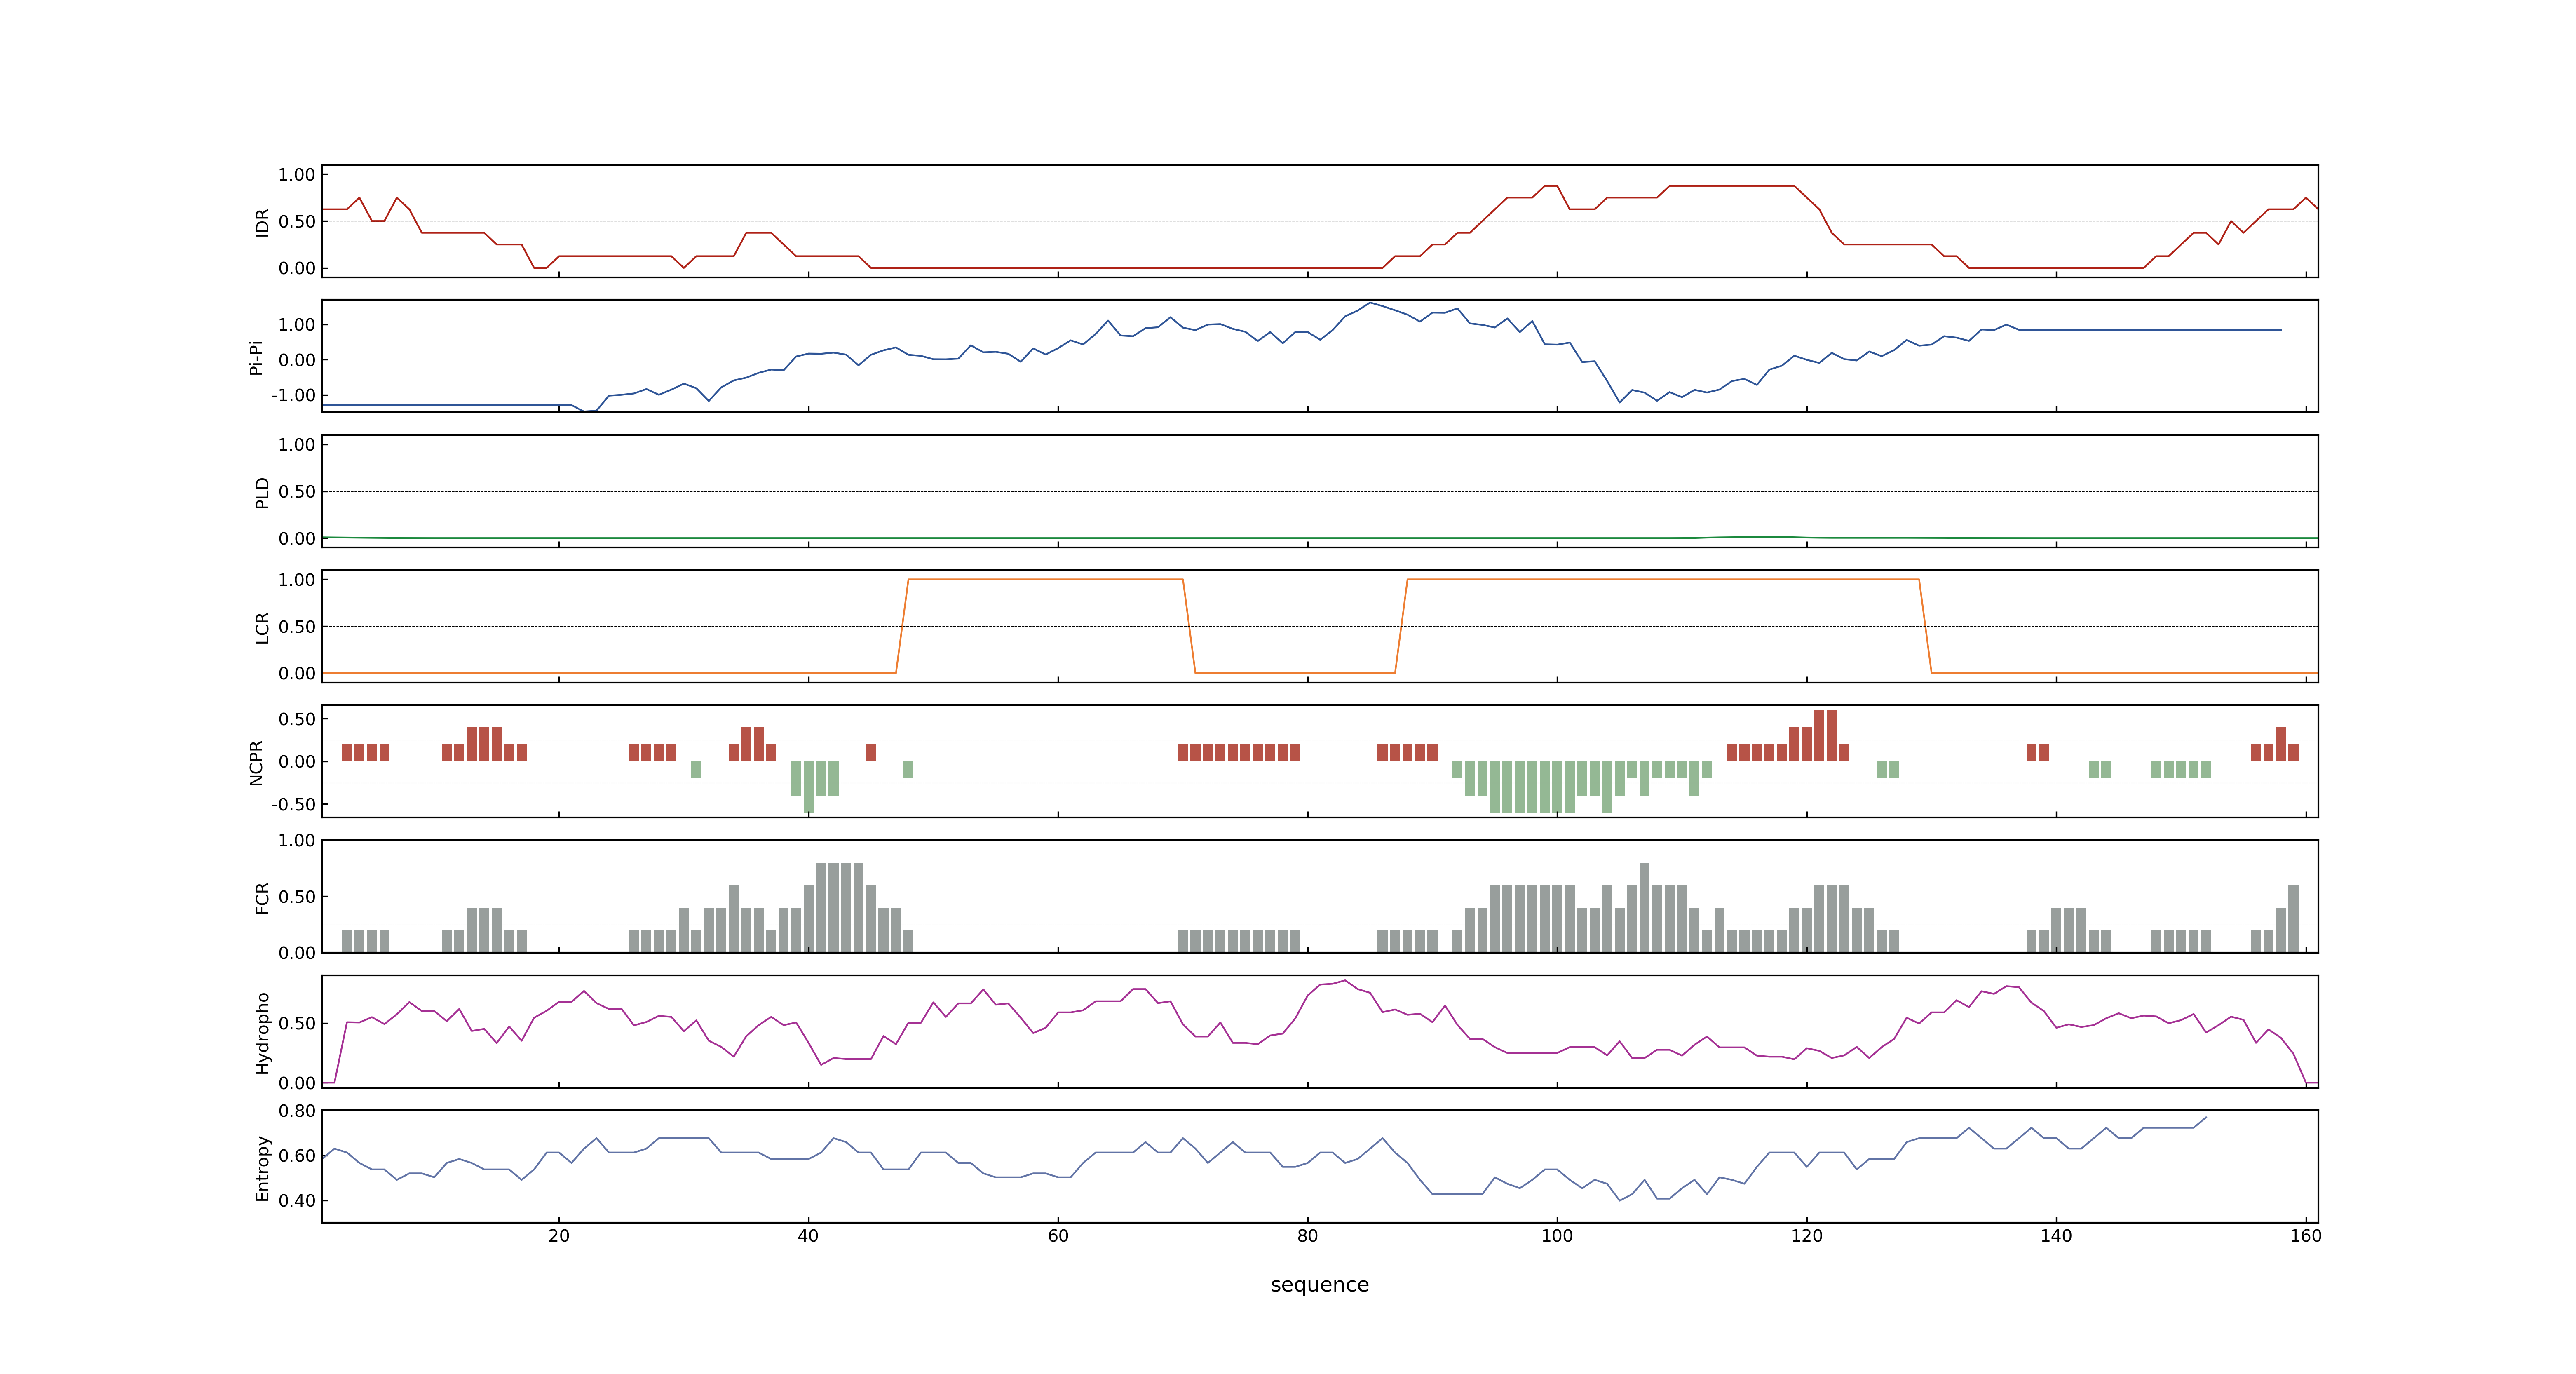Click x-axis tick label 140

(x=2056, y=1236)
